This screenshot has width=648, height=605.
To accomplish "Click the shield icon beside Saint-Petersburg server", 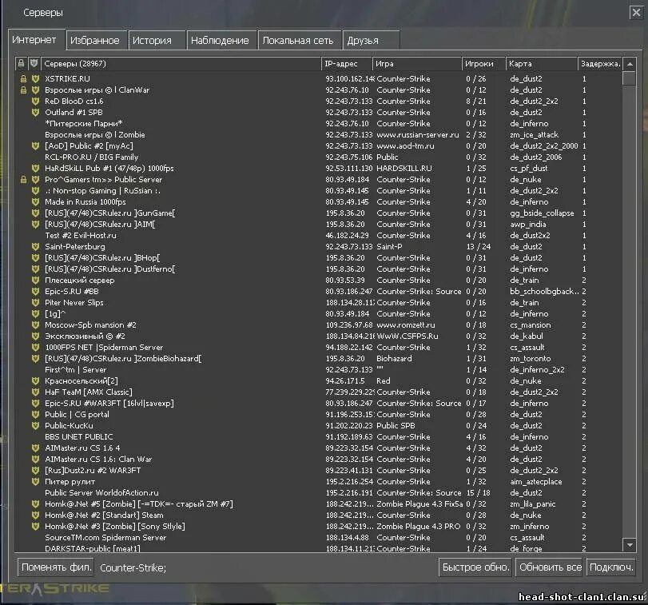I will 35,246.
